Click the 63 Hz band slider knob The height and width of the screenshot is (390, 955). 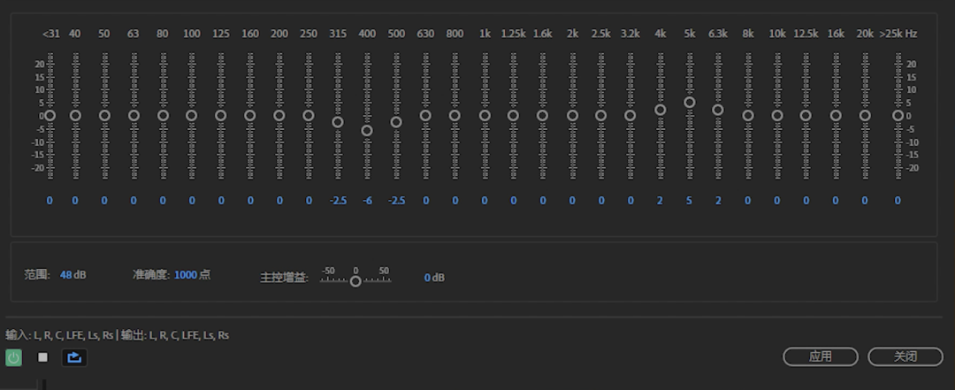(x=134, y=115)
